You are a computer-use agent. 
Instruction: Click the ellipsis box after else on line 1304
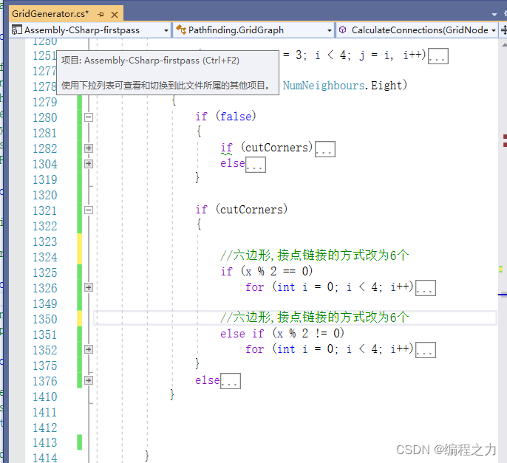[256, 165]
